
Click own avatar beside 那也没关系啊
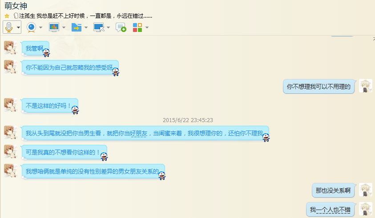[365, 190]
